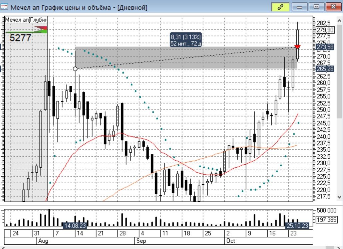Screen dimensions: 343x249
Task: Click the date label 24 on time axis
Action: point(16,233)
